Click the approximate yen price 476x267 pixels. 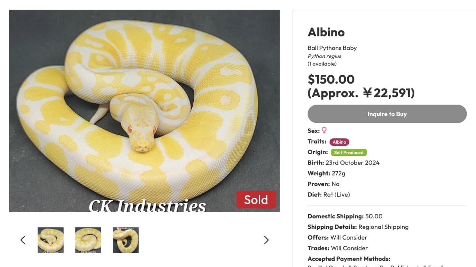(361, 93)
